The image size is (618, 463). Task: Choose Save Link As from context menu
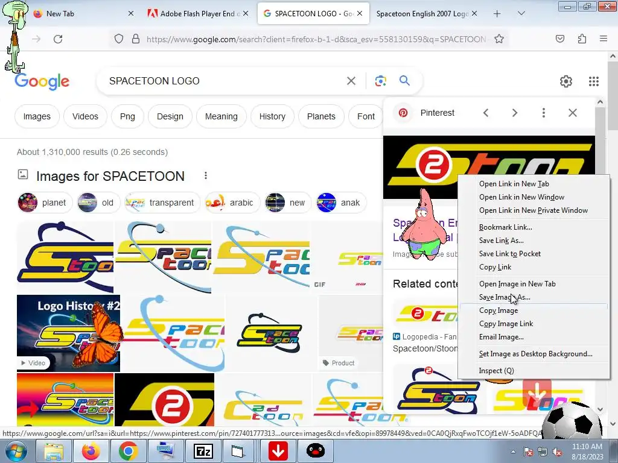[x=501, y=241]
